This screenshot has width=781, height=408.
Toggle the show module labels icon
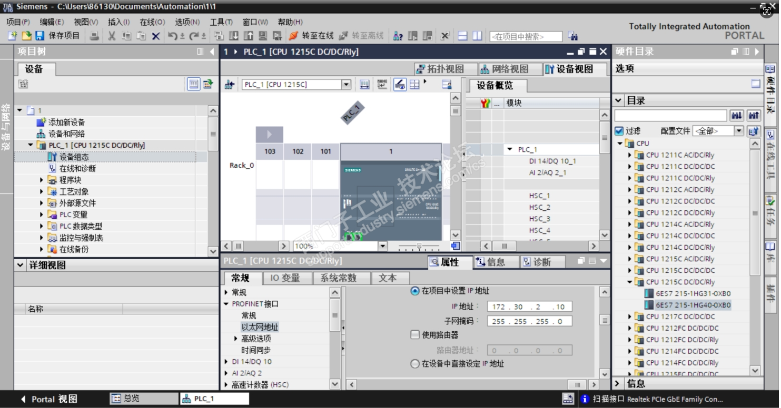tap(382, 85)
